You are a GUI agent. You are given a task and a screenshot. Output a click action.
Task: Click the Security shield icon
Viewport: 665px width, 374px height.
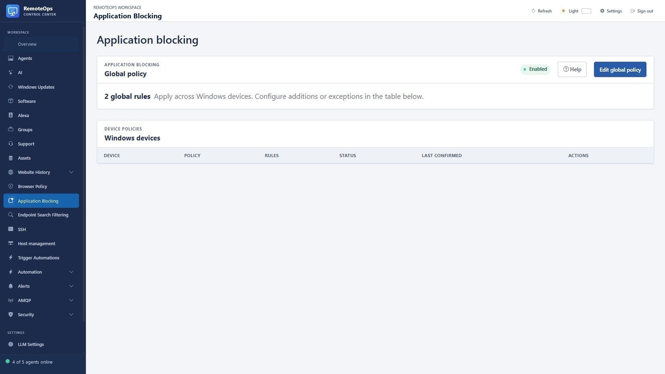coord(11,314)
